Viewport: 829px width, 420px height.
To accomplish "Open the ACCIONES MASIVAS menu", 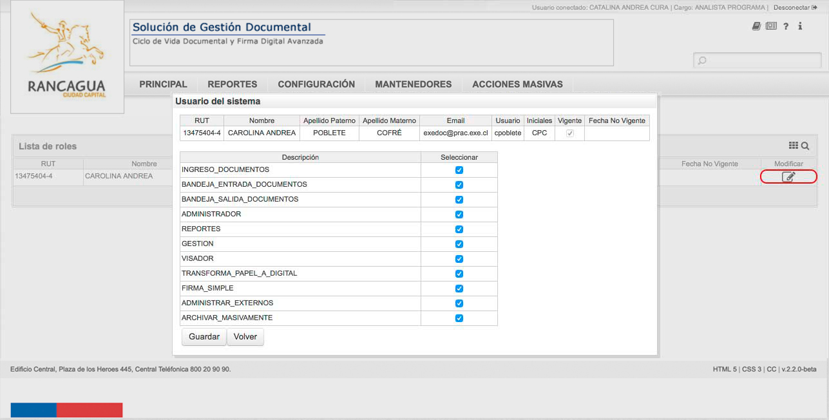I will 518,84.
